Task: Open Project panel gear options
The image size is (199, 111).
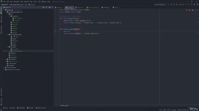Action: click(49, 7)
